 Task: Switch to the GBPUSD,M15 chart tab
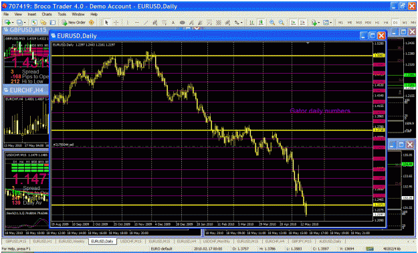click(16, 241)
